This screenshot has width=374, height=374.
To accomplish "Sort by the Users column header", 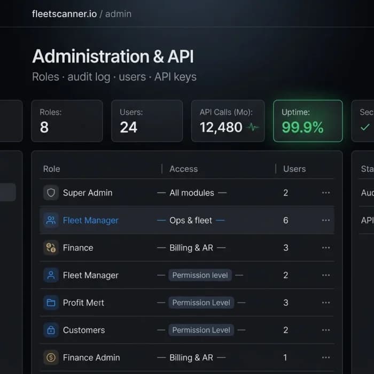I will (294, 169).
